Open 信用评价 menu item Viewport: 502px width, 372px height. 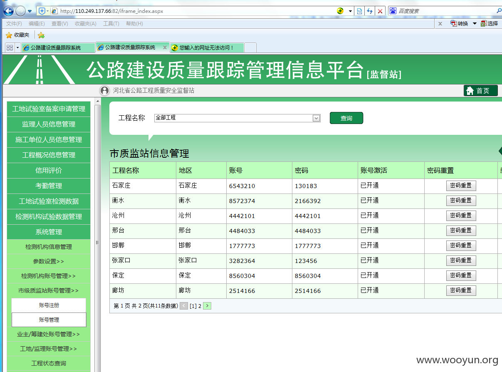click(x=49, y=171)
